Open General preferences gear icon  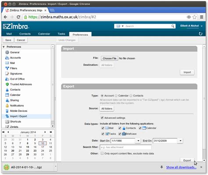(7, 52)
